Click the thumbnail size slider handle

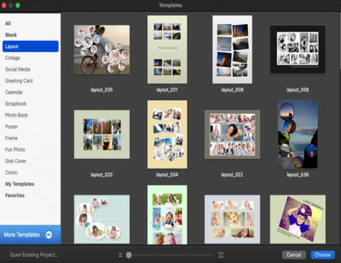pyautogui.click(x=129, y=255)
